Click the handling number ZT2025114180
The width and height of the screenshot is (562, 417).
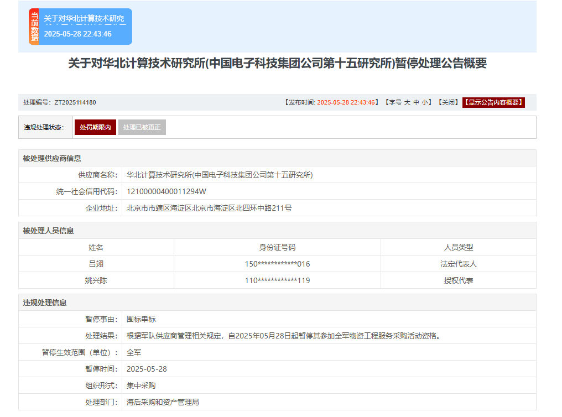(x=75, y=102)
